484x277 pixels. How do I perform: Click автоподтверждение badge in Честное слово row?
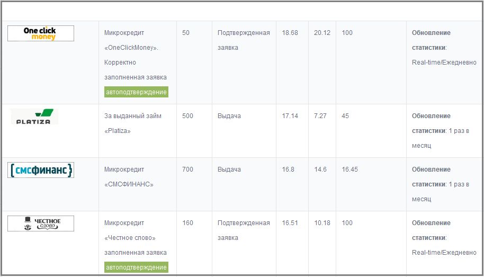tap(136, 267)
